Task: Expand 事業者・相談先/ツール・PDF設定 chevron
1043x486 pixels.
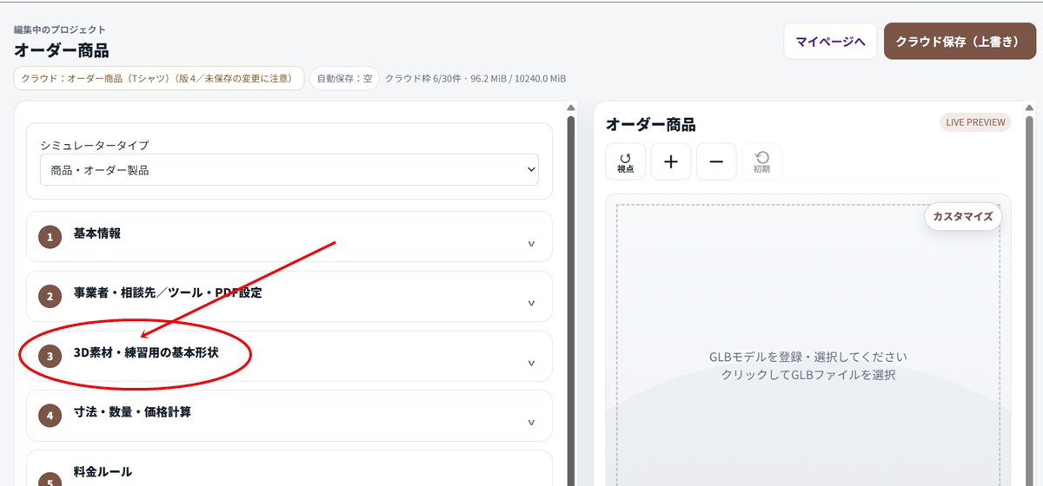Action: point(531,303)
